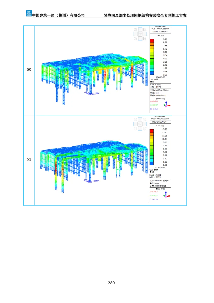
Task: Select red 9.23 swatch in upper legend
Action: (152, 41)
